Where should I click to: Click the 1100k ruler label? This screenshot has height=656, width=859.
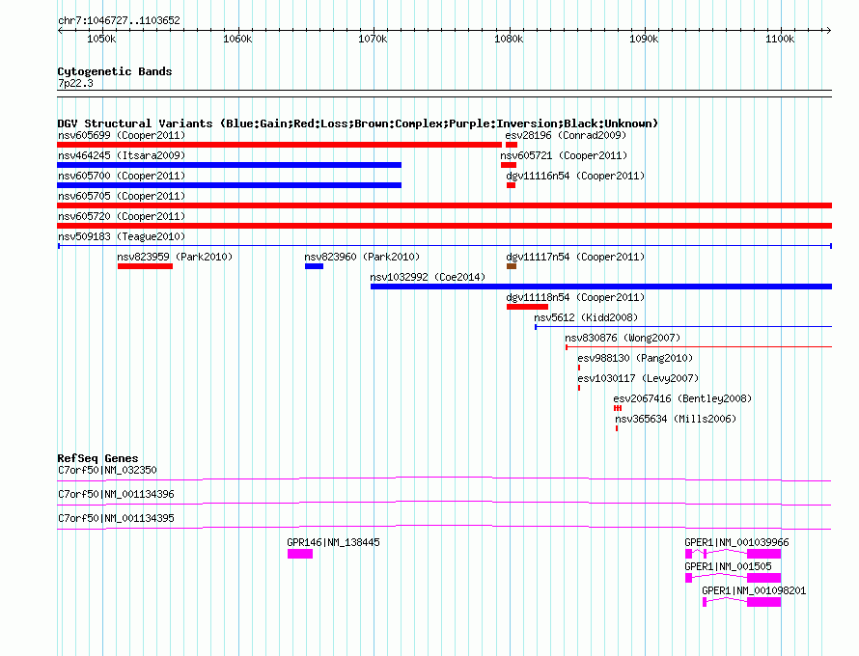click(780, 39)
